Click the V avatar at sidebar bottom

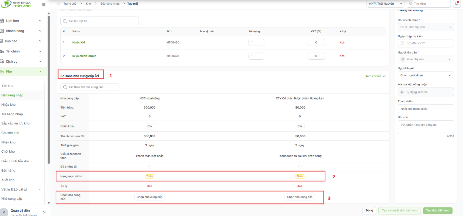click(3, 212)
